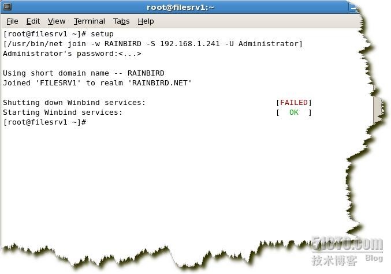Click the last [root@filesrv1 ~]# prompt
The image size is (391, 274).
[44, 122]
